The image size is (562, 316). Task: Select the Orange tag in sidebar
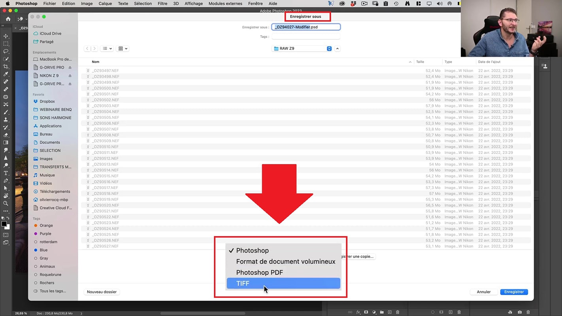tap(46, 226)
